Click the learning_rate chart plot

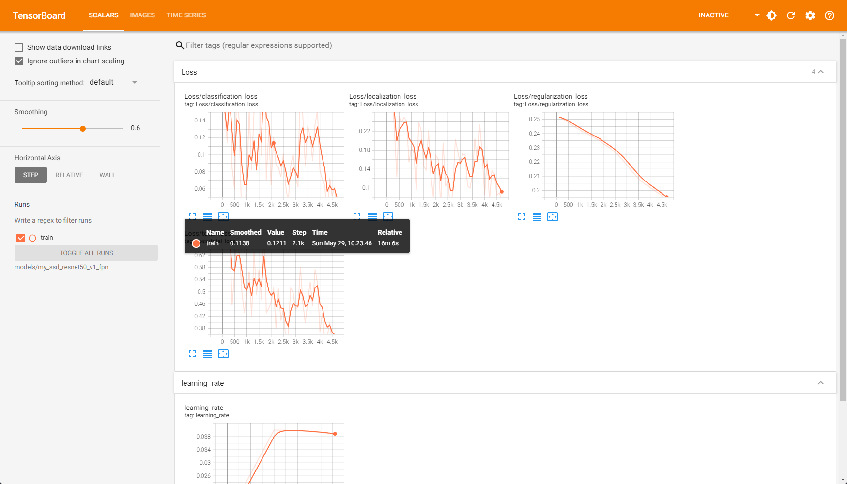(x=279, y=454)
